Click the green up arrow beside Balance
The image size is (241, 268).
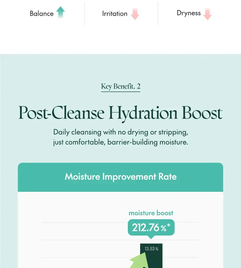tap(61, 12)
